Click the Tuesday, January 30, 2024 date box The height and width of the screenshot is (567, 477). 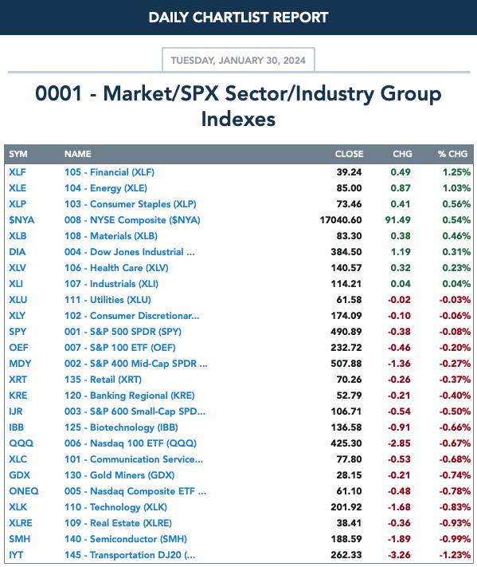click(238, 60)
